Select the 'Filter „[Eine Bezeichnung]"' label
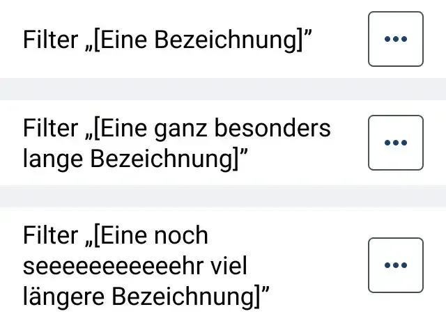The height and width of the screenshot is (323, 446). click(167, 40)
